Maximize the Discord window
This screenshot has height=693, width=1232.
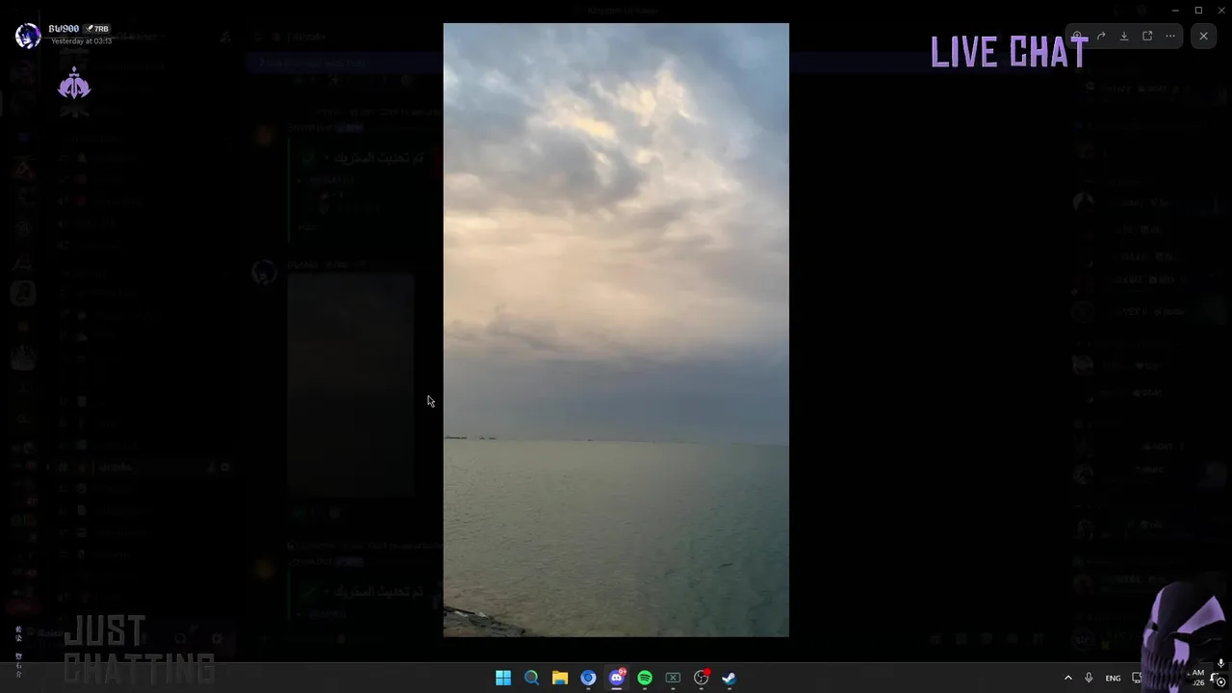click(x=1198, y=11)
